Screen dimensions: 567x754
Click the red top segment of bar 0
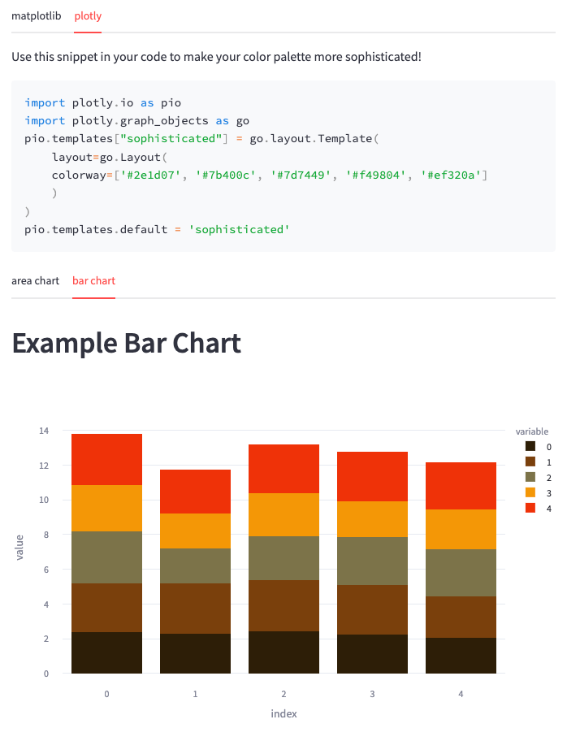[x=106, y=459]
